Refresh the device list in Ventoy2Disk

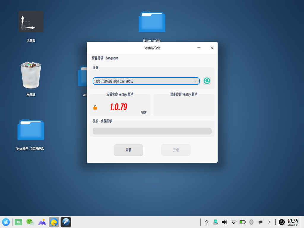(x=207, y=81)
